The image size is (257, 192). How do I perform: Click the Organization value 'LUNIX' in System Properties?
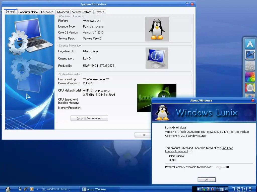point(87,58)
